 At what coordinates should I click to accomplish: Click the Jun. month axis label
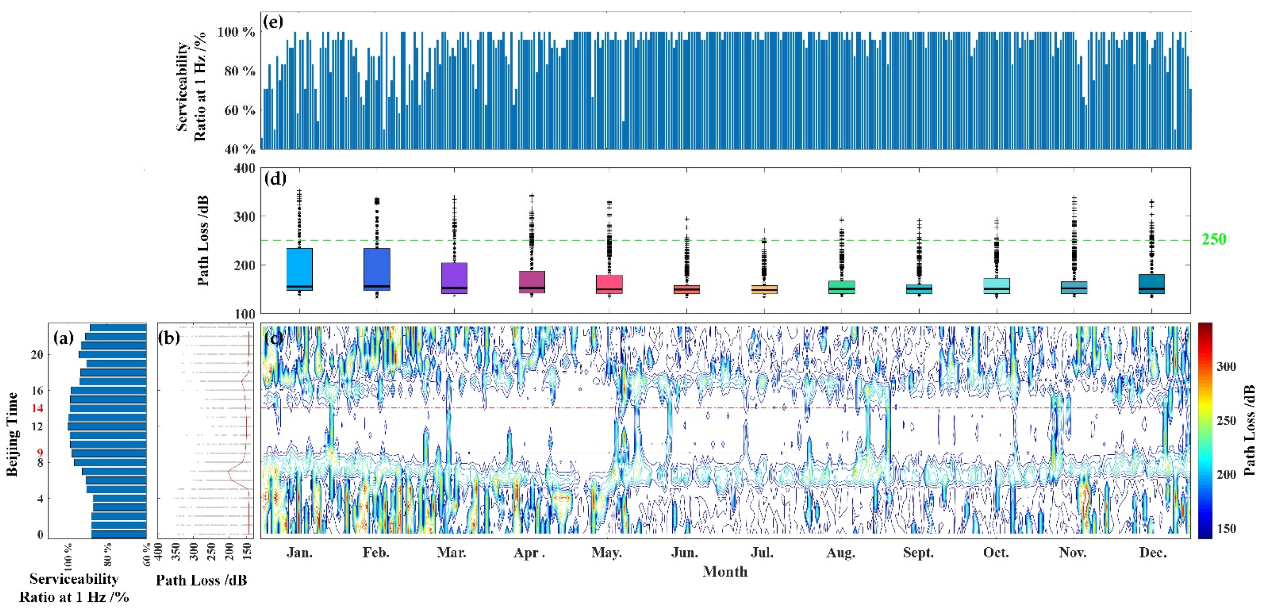tap(685, 553)
